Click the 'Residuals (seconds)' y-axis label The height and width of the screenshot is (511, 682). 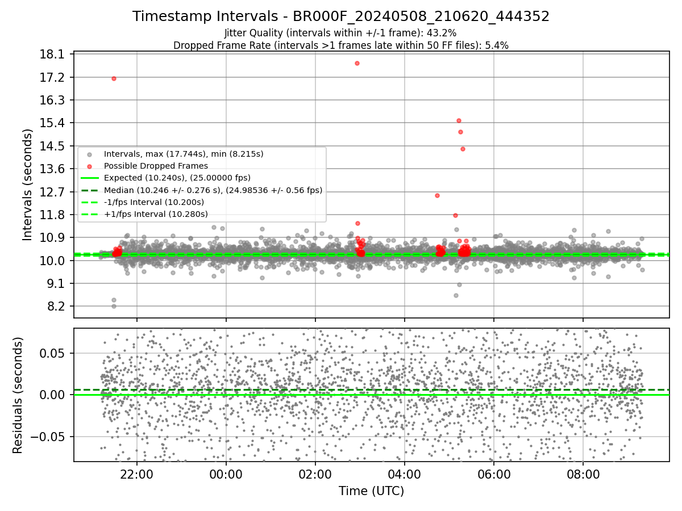point(18,395)
